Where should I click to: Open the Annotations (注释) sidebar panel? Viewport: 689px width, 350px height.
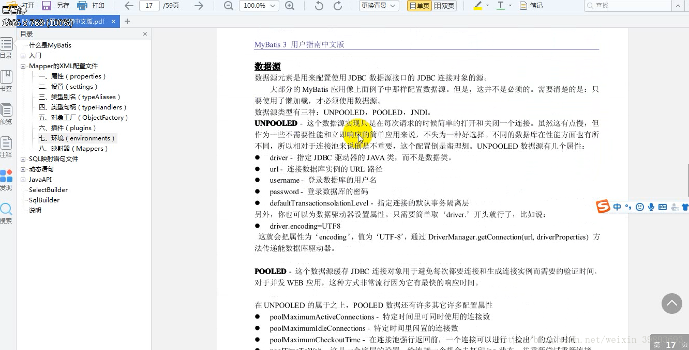click(x=6, y=148)
